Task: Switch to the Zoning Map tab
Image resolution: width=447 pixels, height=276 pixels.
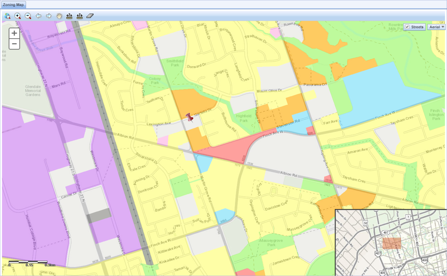Action: point(13,5)
